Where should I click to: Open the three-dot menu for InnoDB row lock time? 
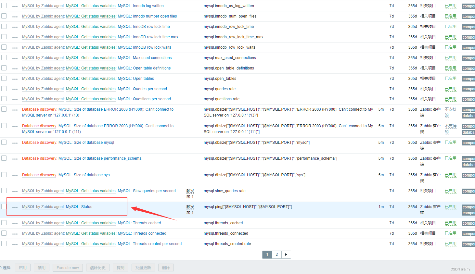pos(15,27)
